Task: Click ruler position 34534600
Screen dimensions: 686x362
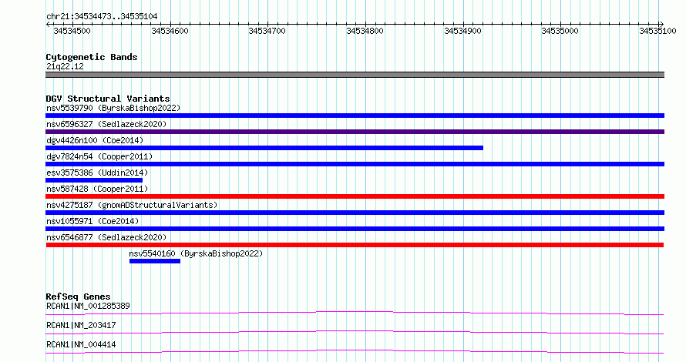Action: pyautogui.click(x=170, y=31)
